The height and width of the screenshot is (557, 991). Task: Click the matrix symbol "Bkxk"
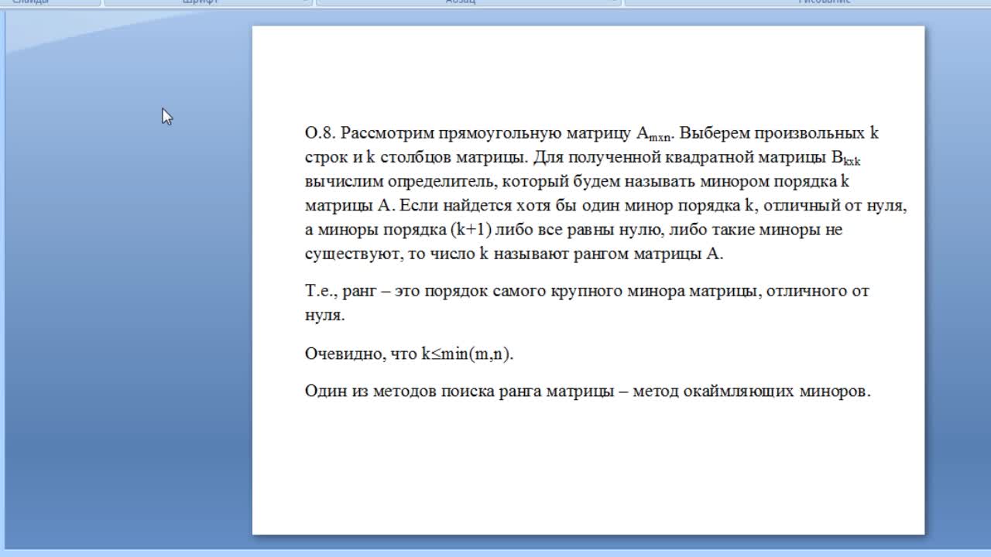[846, 158]
